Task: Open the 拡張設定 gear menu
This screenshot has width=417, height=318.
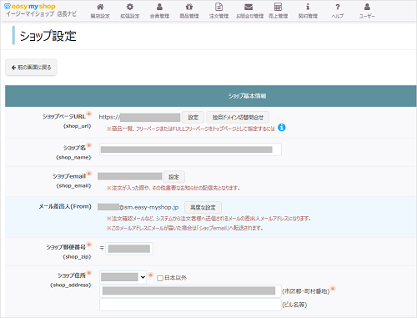Action: [130, 11]
